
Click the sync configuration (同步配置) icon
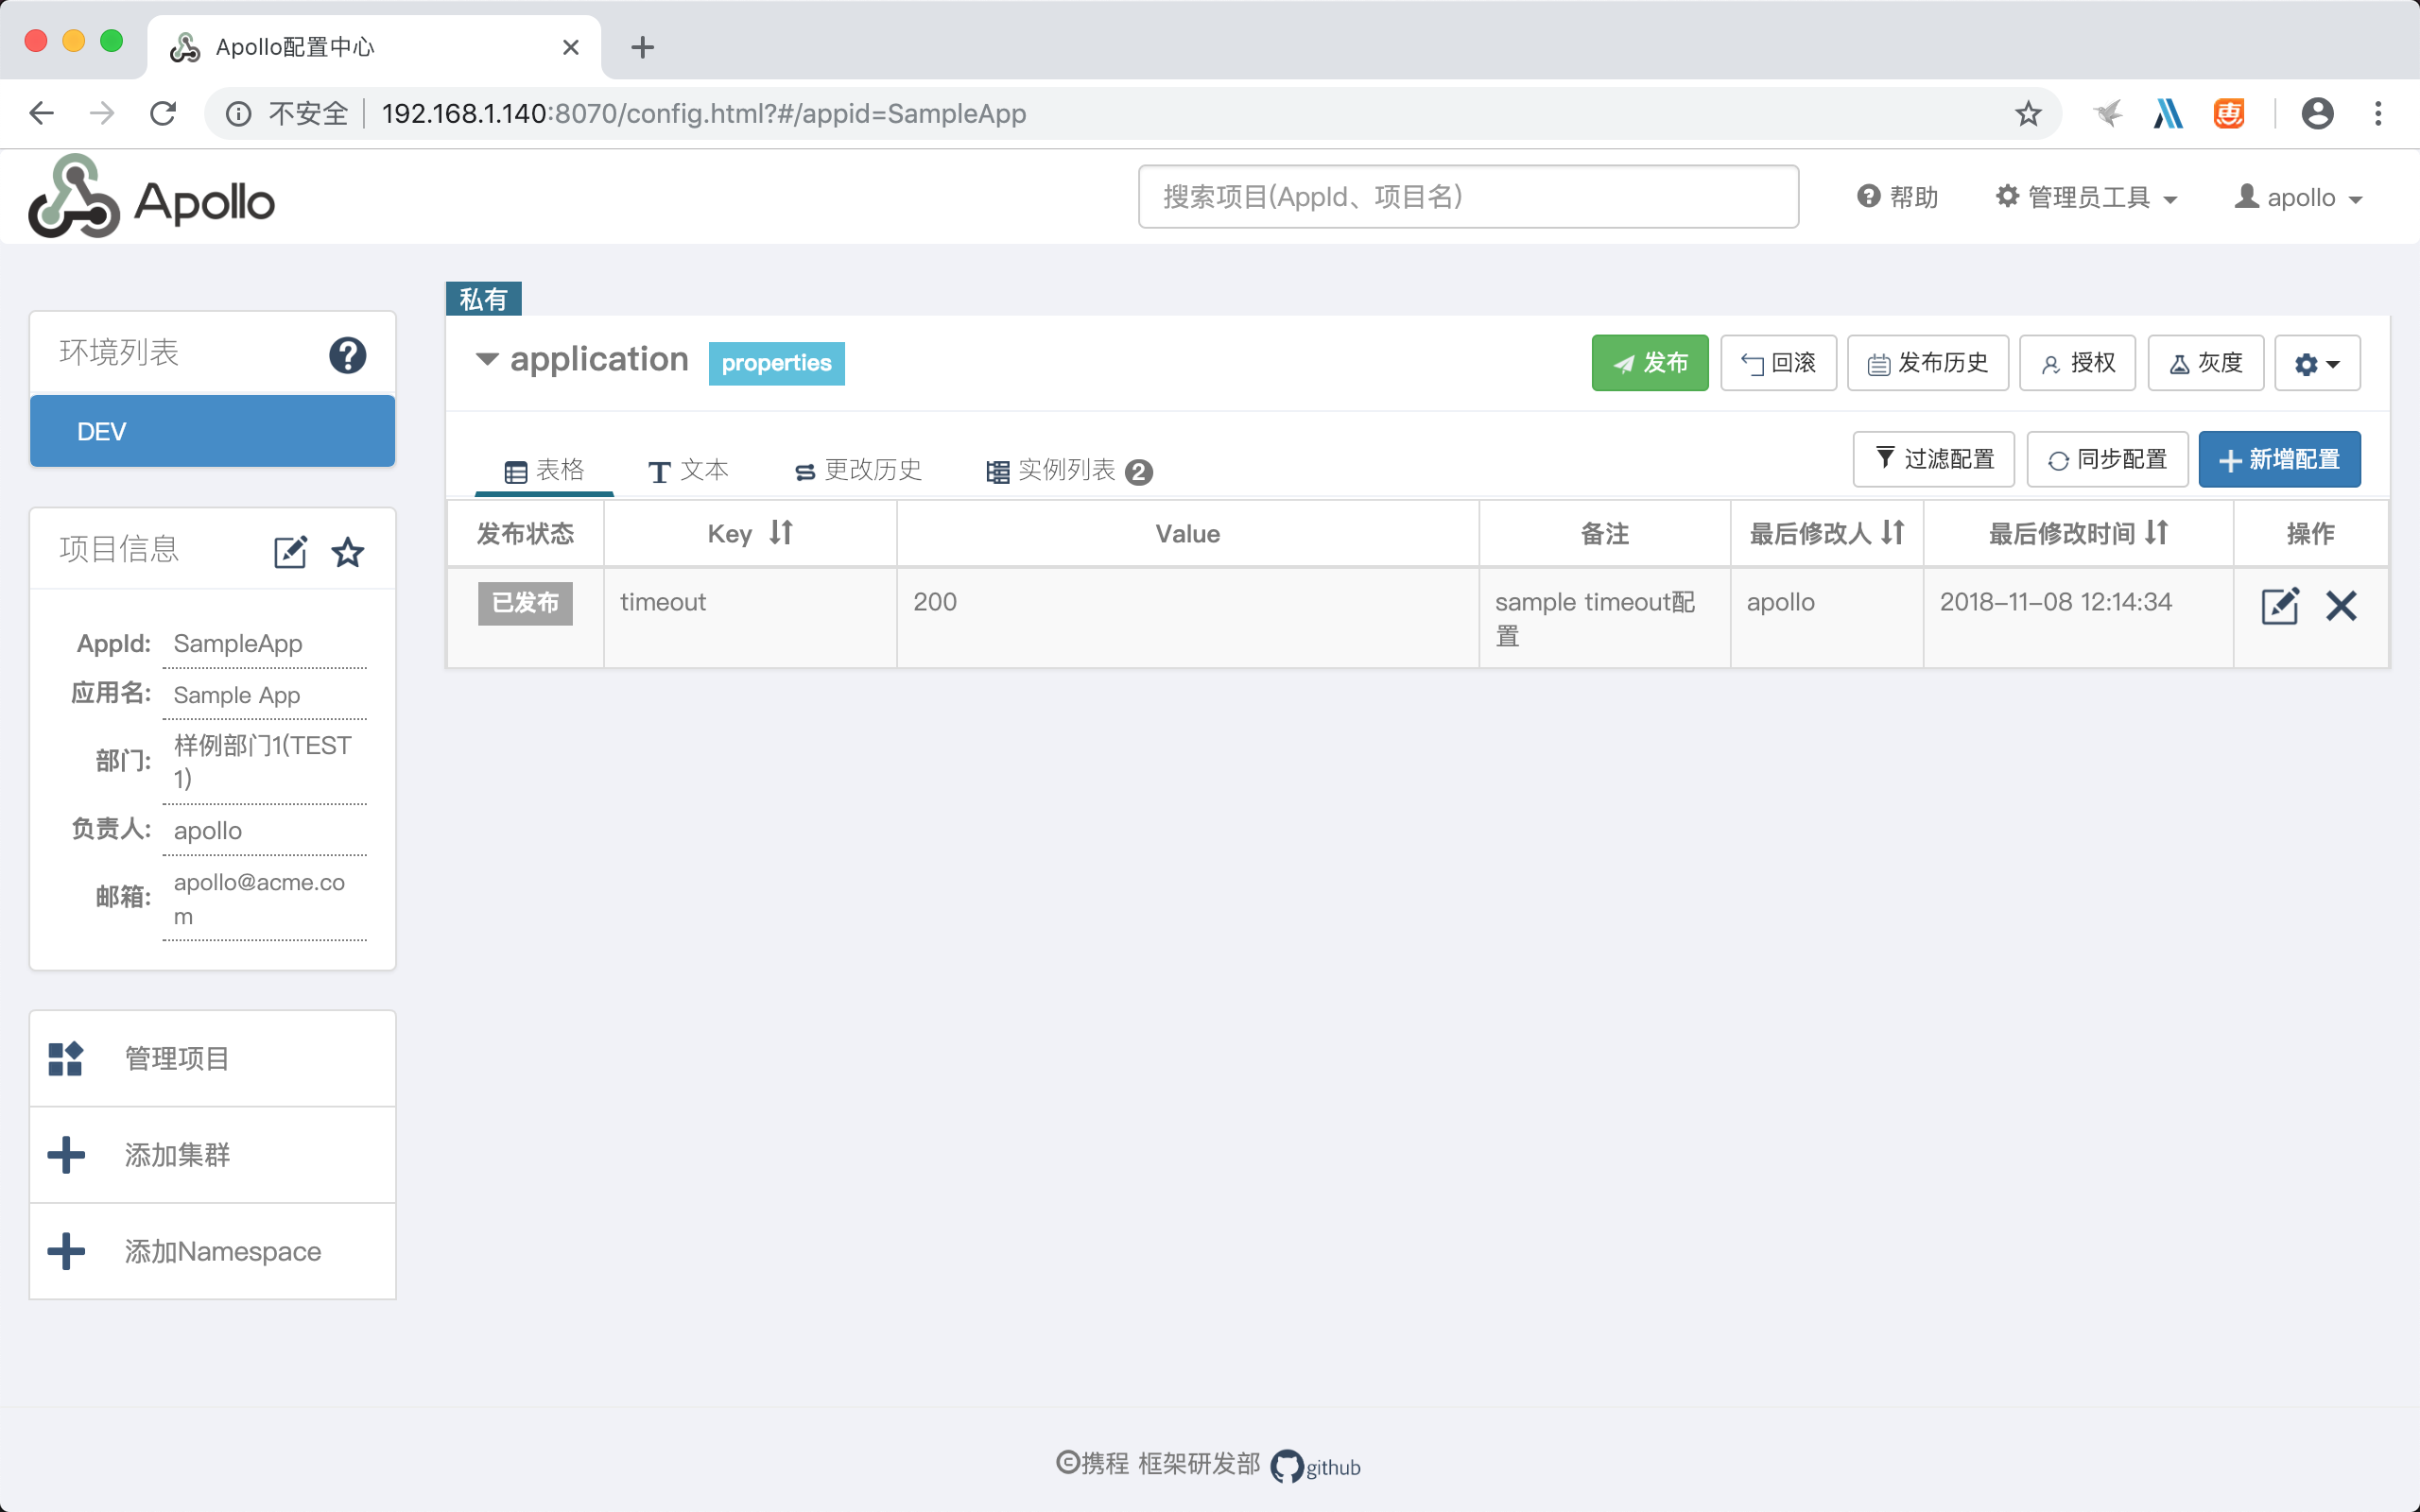(2106, 456)
